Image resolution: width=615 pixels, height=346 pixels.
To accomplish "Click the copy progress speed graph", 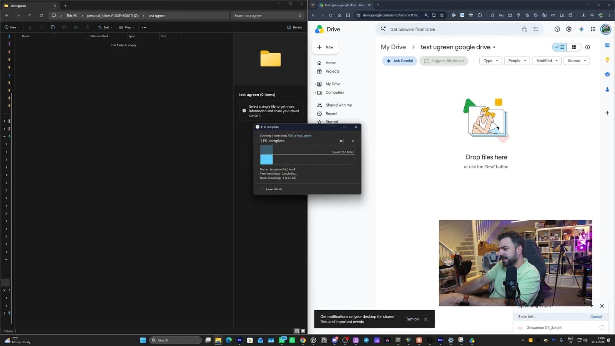I will pyautogui.click(x=307, y=155).
